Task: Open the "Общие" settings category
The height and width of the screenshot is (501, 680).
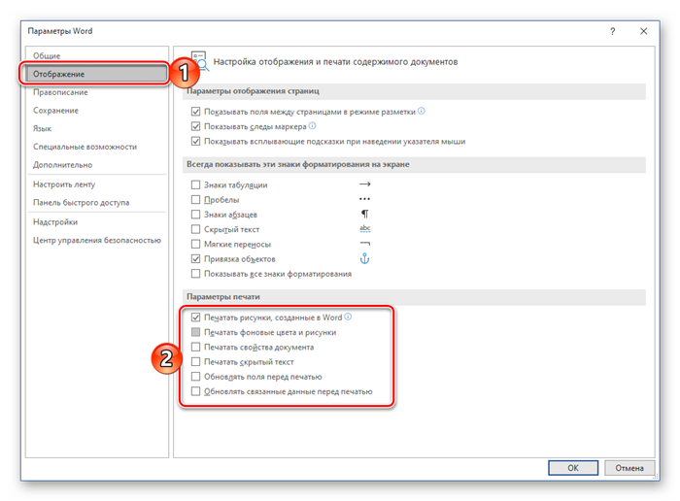Action: pos(47,56)
